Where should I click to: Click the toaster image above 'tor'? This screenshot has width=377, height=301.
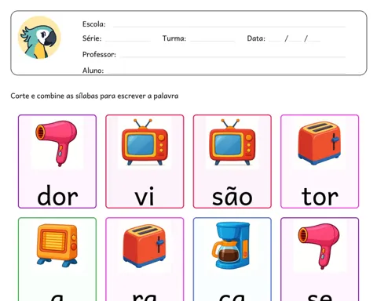tap(320, 143)
